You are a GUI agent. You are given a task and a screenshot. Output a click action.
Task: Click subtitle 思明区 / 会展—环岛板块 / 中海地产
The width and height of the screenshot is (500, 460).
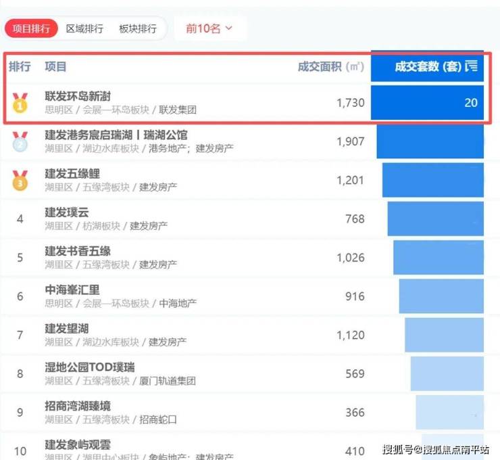(x=120, y=303)
